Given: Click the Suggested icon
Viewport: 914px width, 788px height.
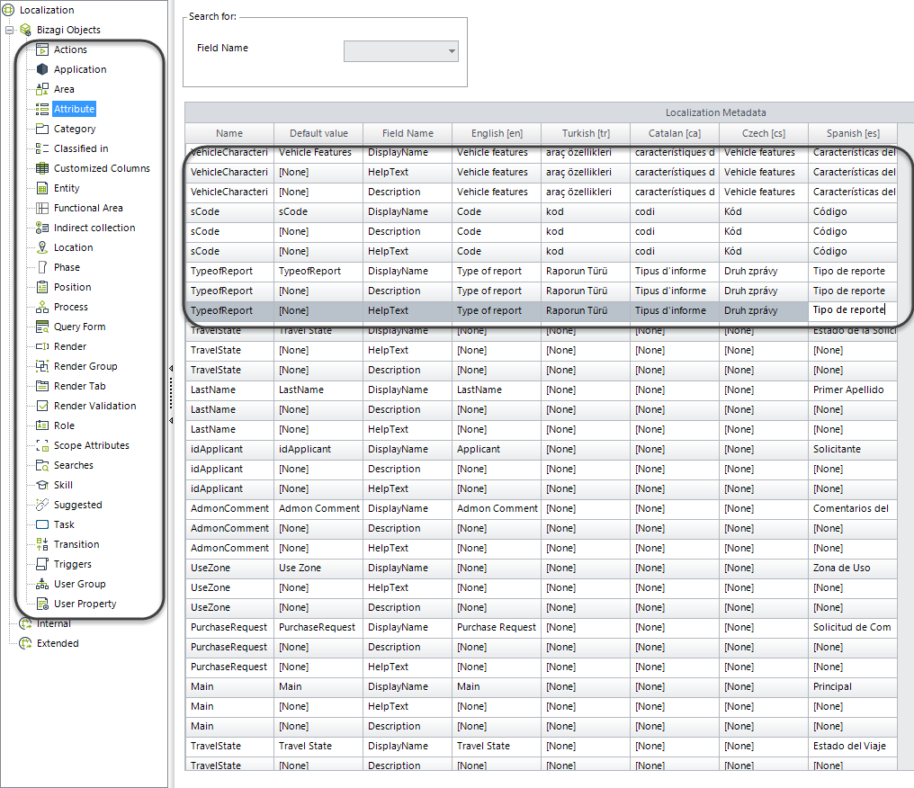Looking at the screenshot, I should [42, 506].
